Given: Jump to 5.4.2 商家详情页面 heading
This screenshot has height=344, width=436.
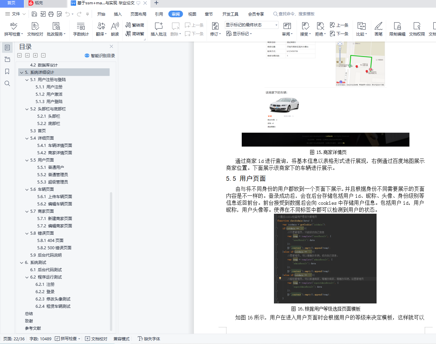Looking at the screenshot, I should (55, 153).
